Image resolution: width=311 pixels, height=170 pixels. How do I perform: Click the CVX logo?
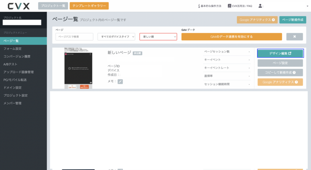pyautogui.click(x=19, y=6)
